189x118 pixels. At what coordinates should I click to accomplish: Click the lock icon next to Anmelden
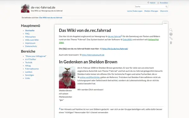tap(158, 3)
